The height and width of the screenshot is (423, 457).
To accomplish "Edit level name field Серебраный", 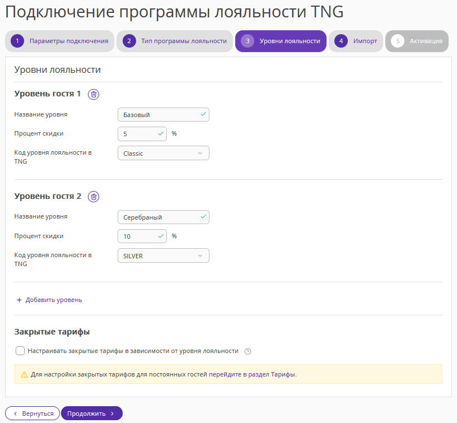I will pos(164,217).
